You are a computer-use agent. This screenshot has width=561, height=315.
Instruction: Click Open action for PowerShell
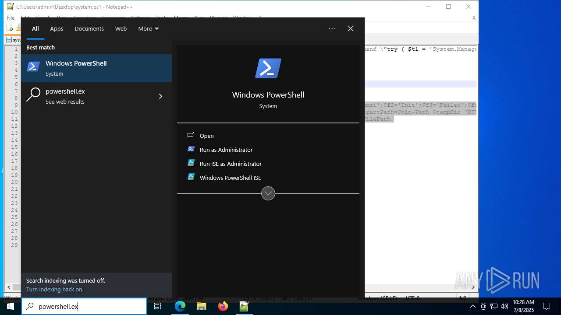coord(268,136)
